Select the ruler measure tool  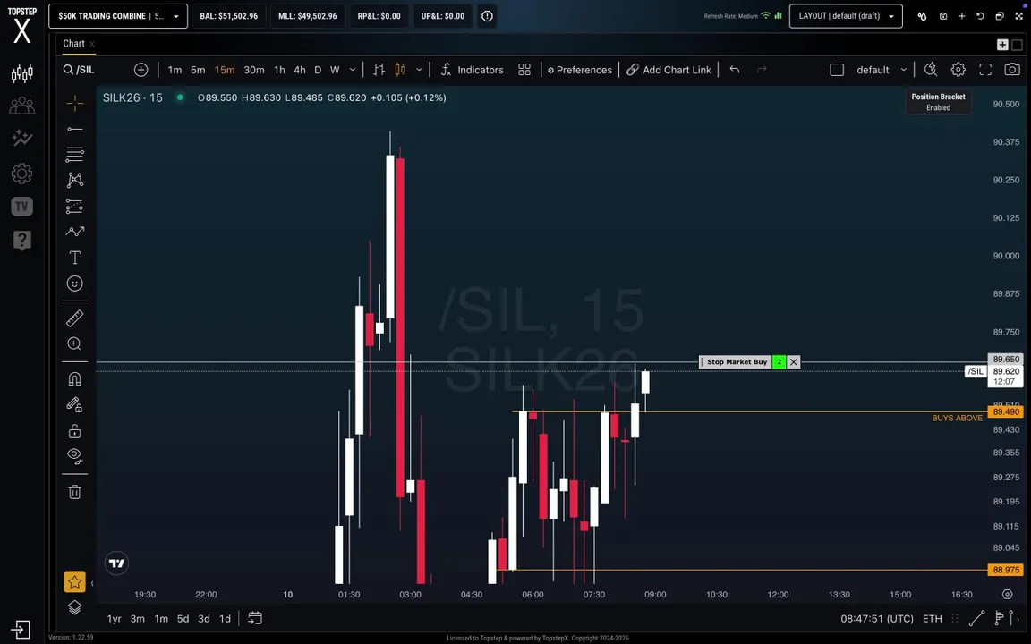point(75,318)
